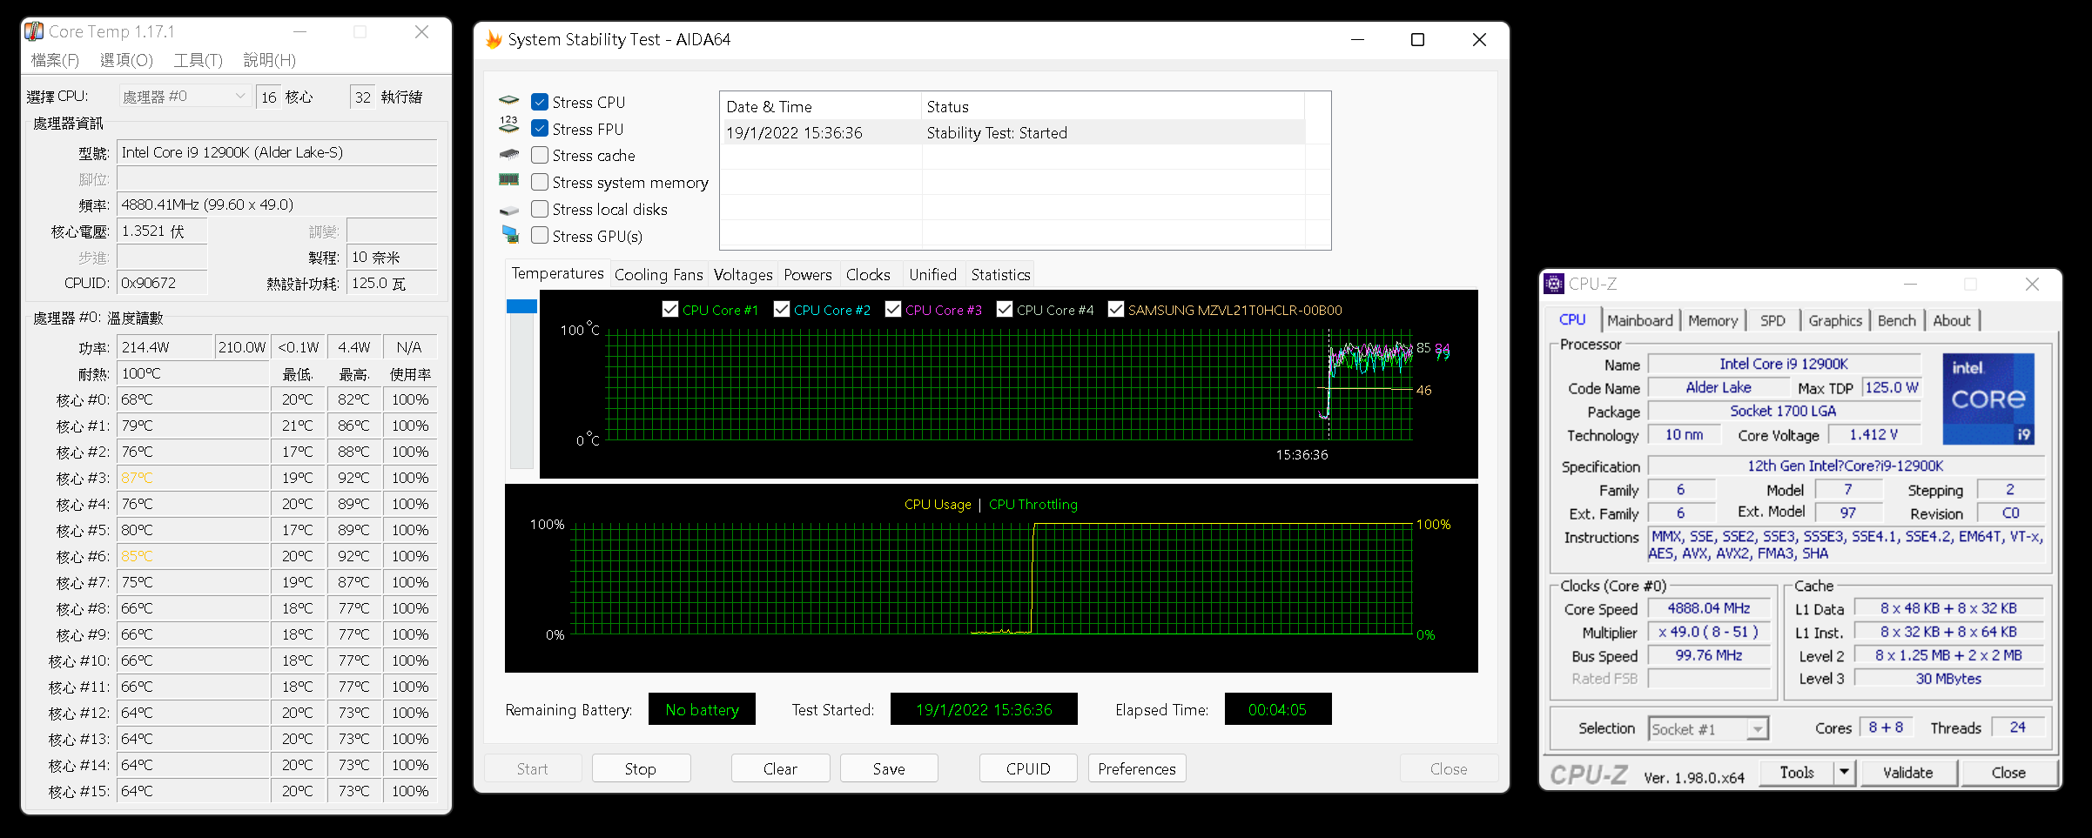Screen dimensions: 2092x838
Task: Open the 工具(T) menu in Core Temp
Action: point(198,60)
